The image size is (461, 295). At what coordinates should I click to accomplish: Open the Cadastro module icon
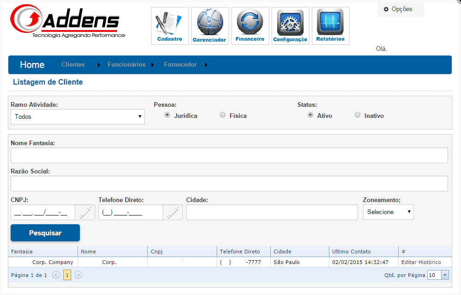coord(170,25)
